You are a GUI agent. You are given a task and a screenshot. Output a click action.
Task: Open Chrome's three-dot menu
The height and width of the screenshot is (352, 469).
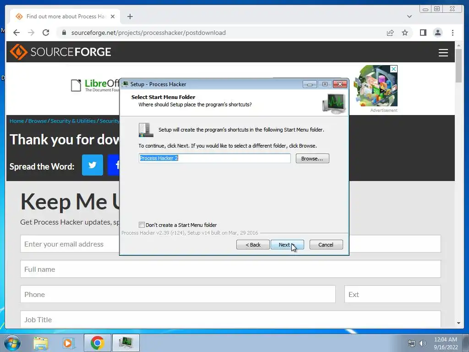coord(453,33)
